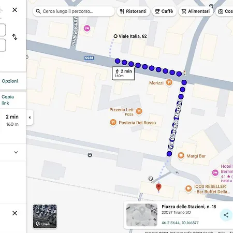The height and width of the screenshot is (233, 233).
Task: Select the Ristoranti filter chip
Action: 133,11
